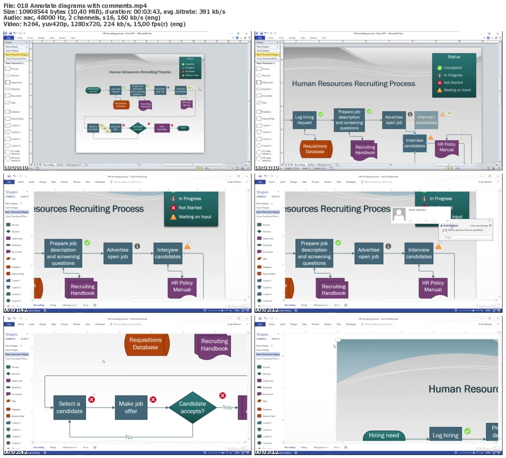Open the All pages dropdown in 00:02:42 frame
The image size is (506, 458).
point(85,447)
